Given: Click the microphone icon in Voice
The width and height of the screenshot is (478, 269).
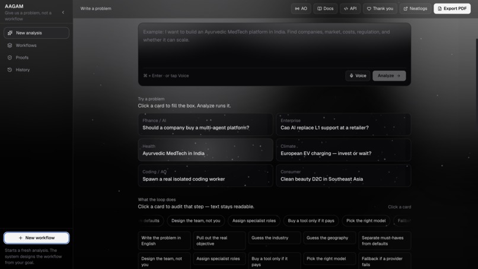Looking at the screenshot, I should pyautogui.click(x=352, y=76).
